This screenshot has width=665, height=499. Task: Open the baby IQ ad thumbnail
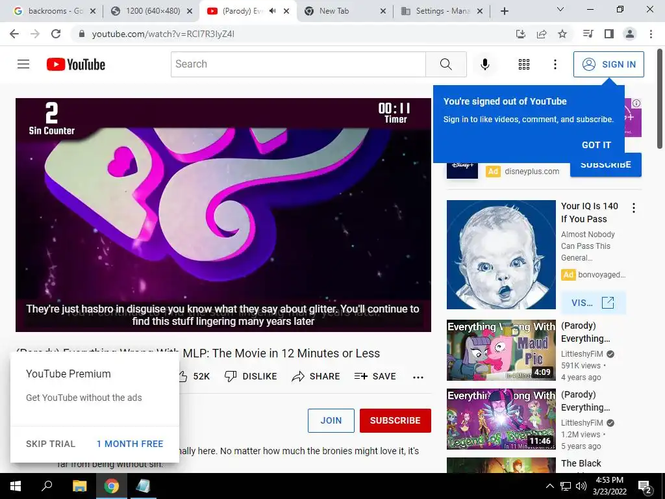point(501,255)
